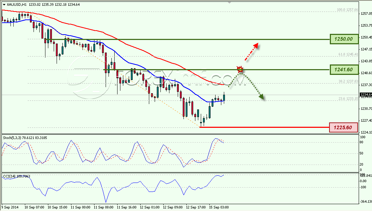372x211 pixels.
Task: Click CCI scale value -100
Action: 363,187
